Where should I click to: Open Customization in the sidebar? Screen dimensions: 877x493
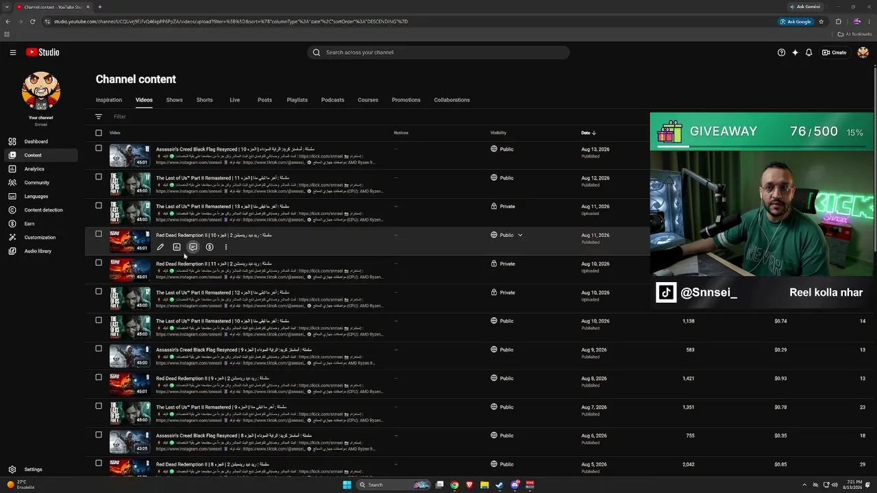pyautogui.click(x=41, y=238)
